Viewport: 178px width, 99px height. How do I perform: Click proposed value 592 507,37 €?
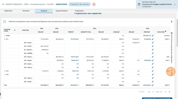tap(147, 36)
